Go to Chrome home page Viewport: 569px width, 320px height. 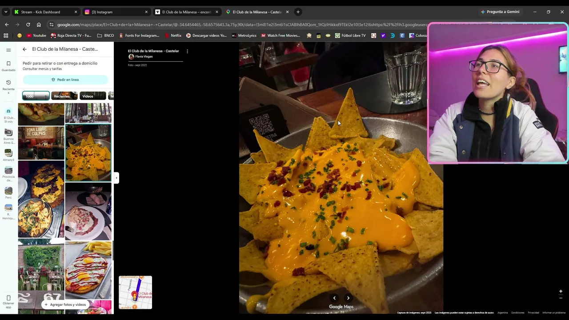(39, 25)
